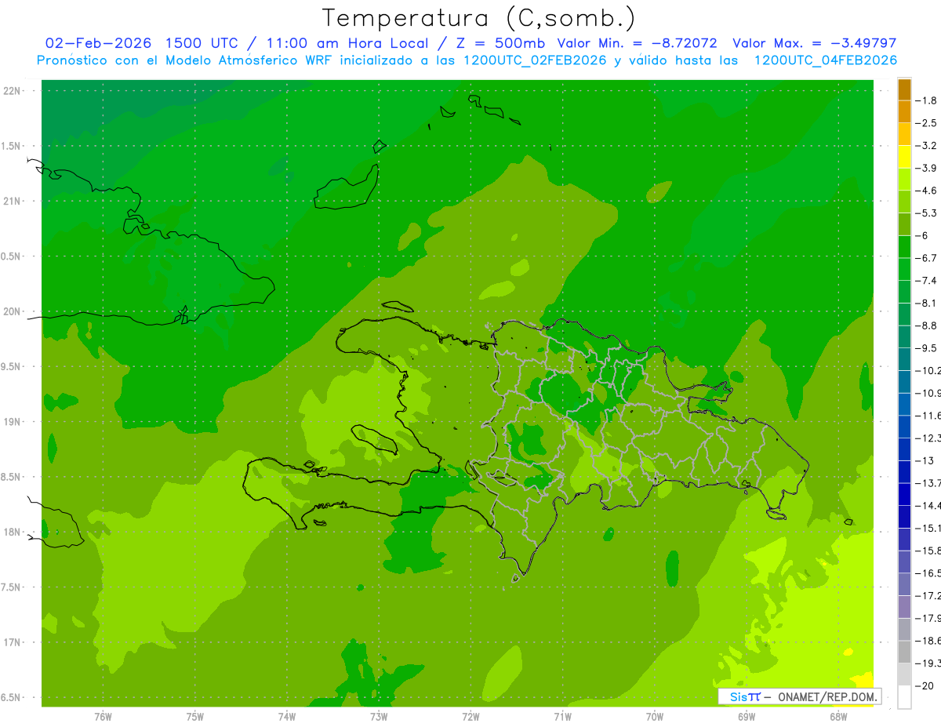The height and width of the screenshot is (727, 941).
Task: Click the dark blue swatch between -13 and -13.7
Action: tap(904, 471)
